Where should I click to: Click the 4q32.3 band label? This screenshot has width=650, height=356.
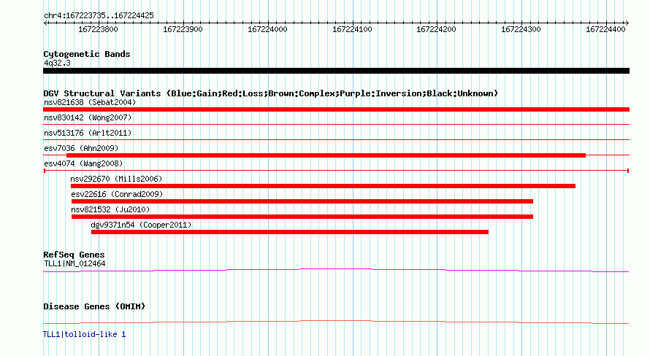(x=57, y=63)
